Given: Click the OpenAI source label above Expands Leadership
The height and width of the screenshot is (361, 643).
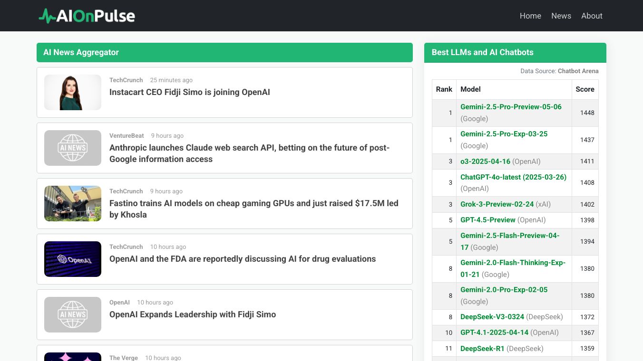Looking at the screenshot, I should pos(119,303).
